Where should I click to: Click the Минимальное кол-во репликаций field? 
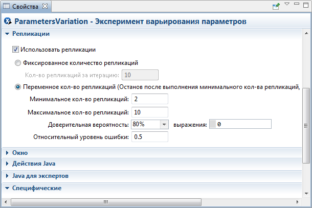pos(150,99)
